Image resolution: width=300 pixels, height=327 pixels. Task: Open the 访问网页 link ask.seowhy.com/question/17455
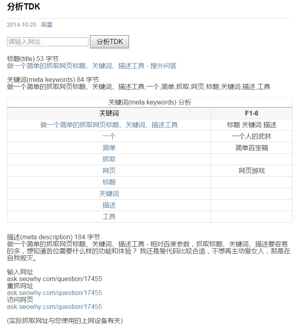tap(54, 307)
